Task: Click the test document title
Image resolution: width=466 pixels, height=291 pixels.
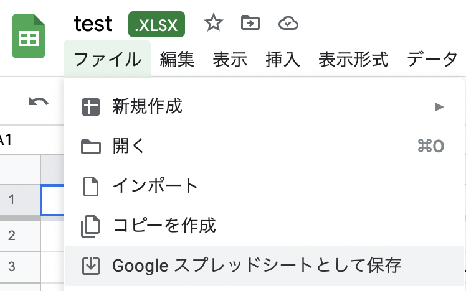Action: coord(93,24)
